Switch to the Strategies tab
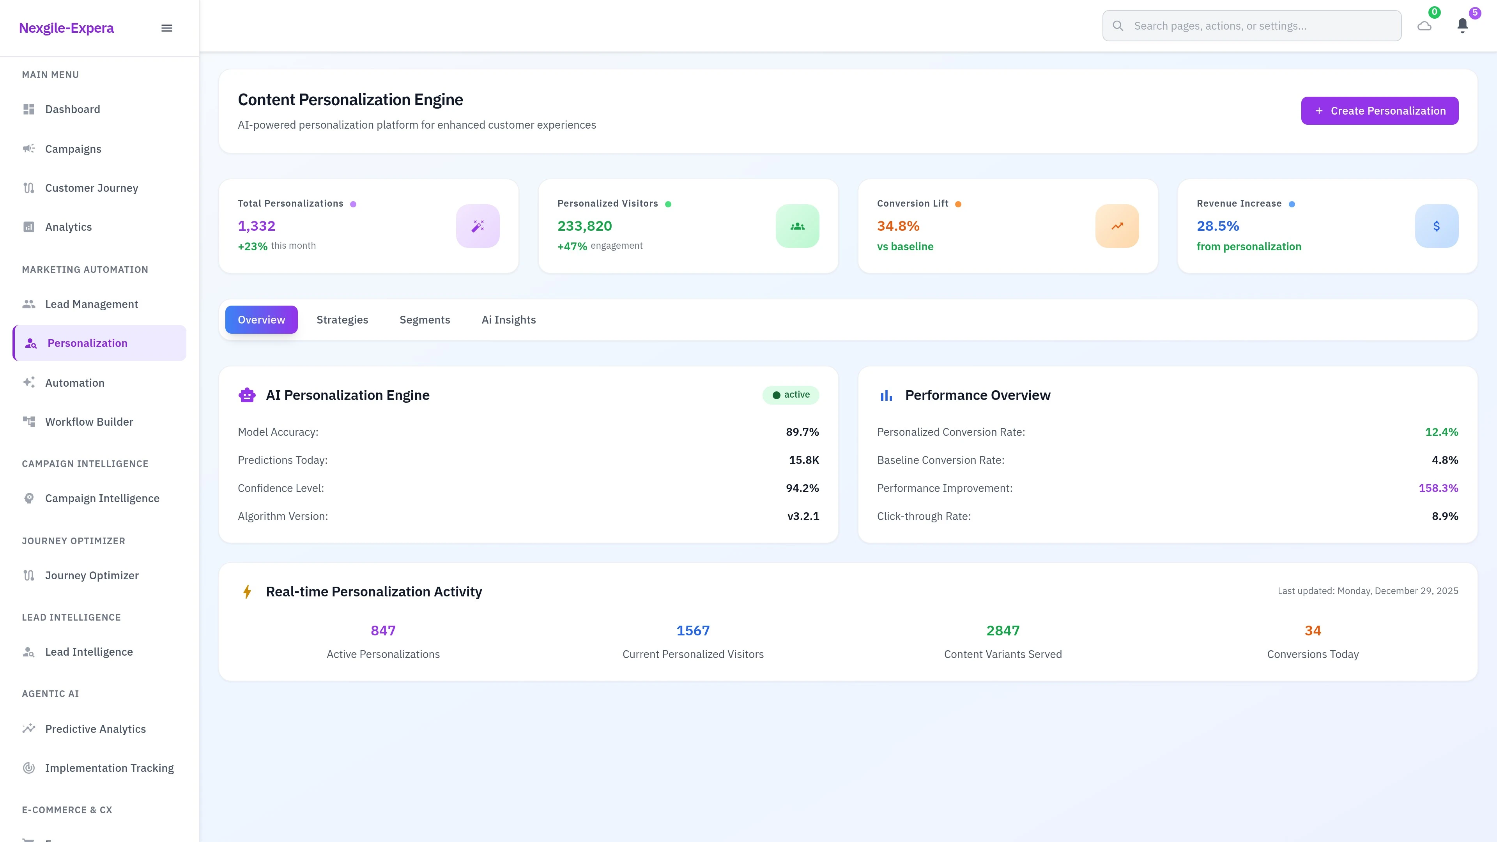1497x842 pixels. tap(342, 320)
